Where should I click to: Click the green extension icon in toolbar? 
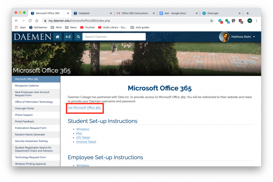click(x=227, y=21)
